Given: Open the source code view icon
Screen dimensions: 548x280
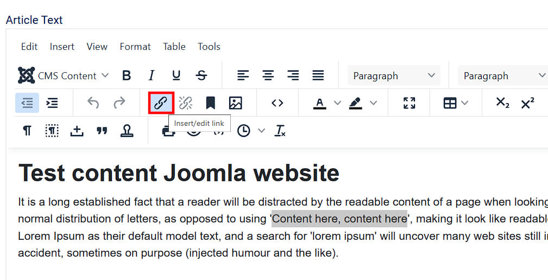Looking at the screenshot, I should pyautogui.click(x=278, y=103).
